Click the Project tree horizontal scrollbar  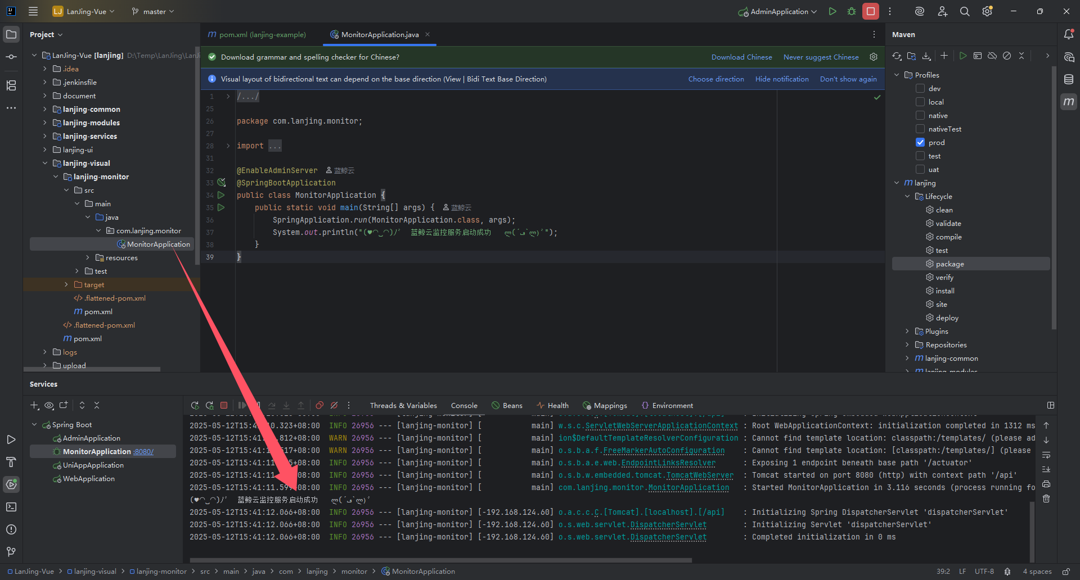(x=92, y=369)
